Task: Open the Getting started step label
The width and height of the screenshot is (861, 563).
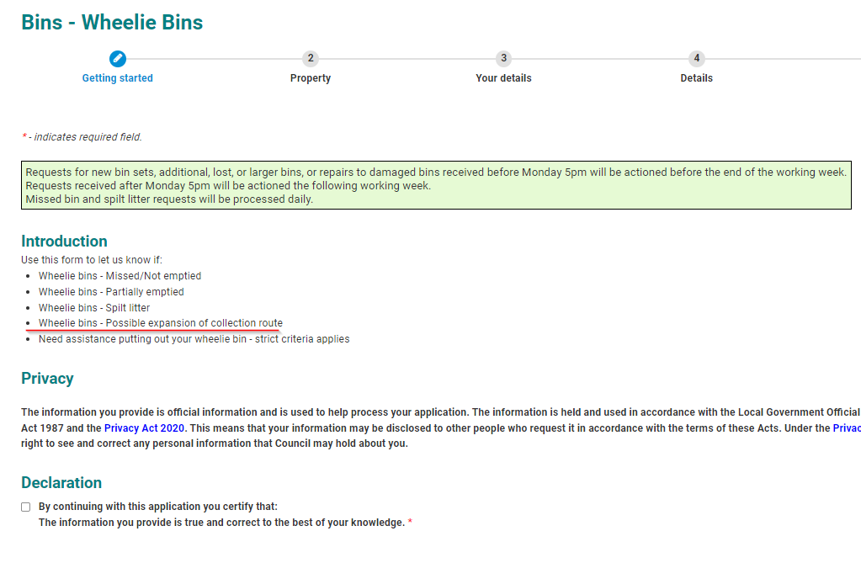Action: pyautogui.click(x=118, y=78)
